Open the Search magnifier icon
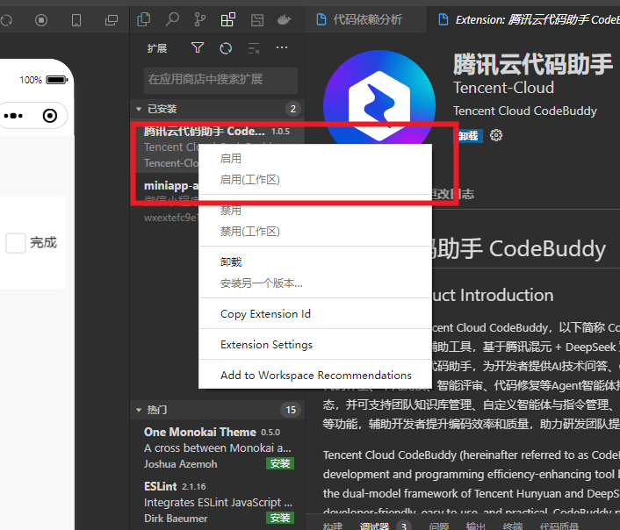Screen dimensions: 620x530 (172, 19)
